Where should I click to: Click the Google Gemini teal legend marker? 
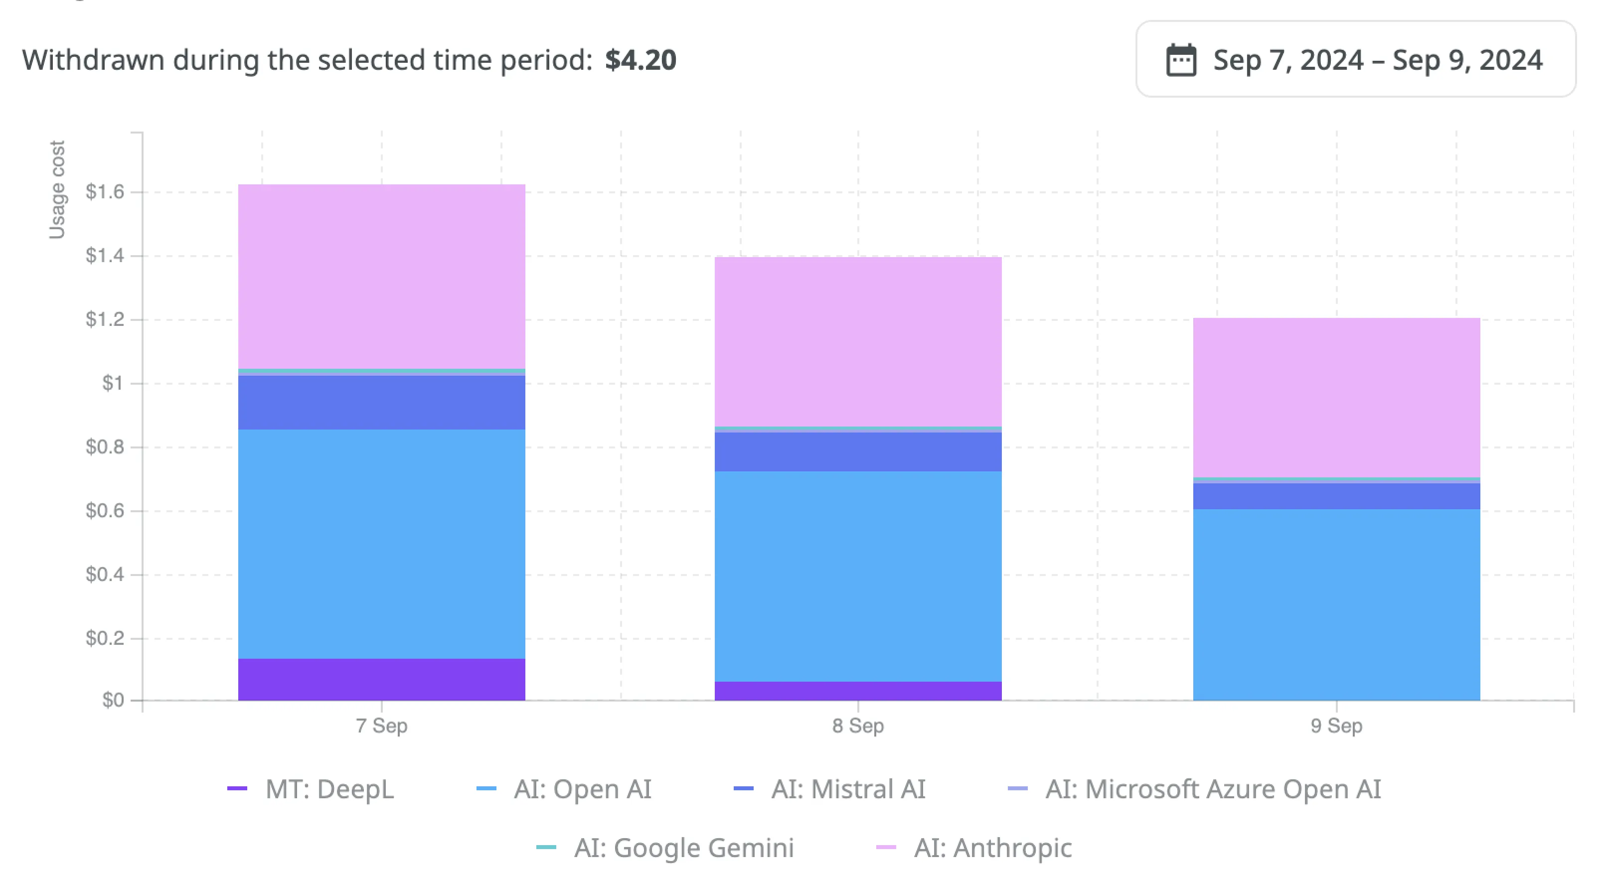pos(547,847)
